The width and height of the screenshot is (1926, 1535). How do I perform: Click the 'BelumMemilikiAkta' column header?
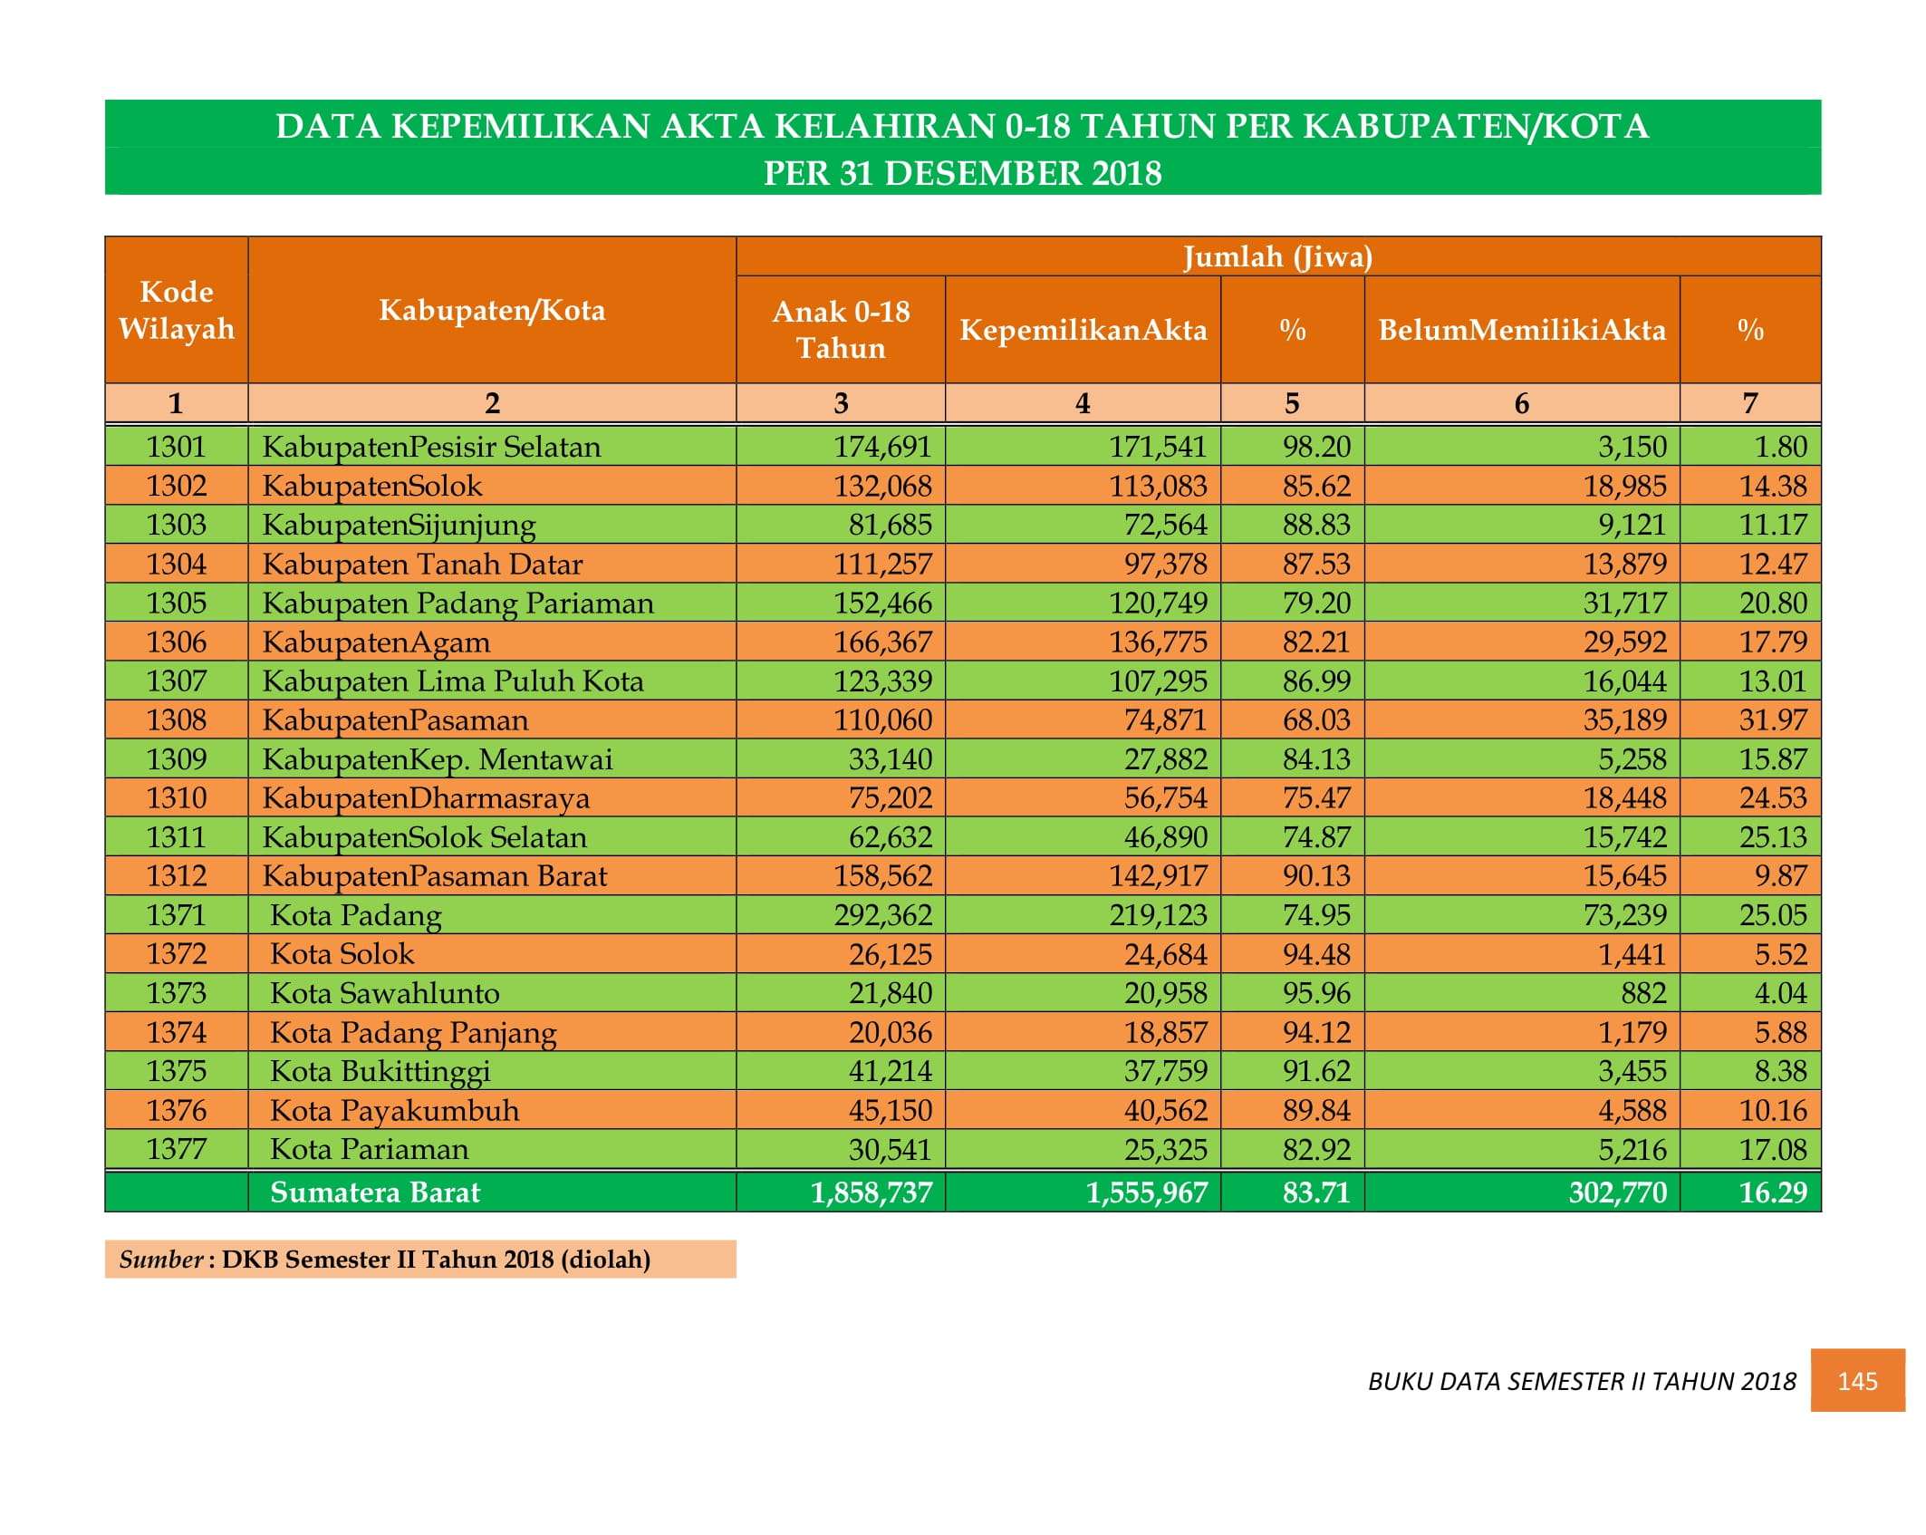1522,330
